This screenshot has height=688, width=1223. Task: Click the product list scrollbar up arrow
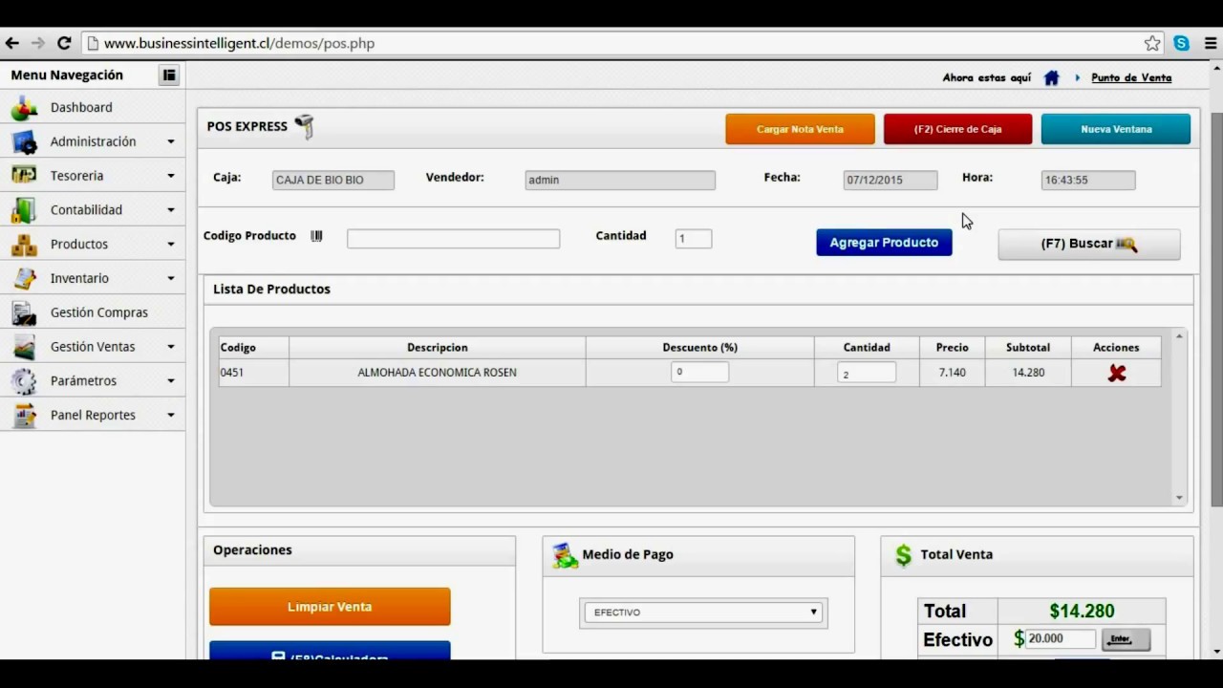pos(1179,336)
